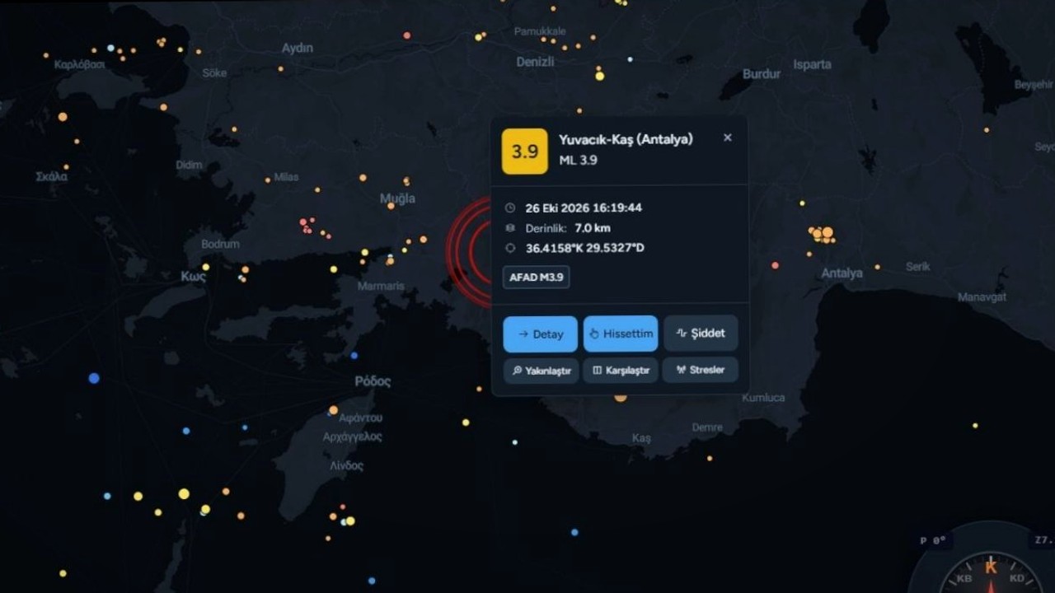Click the Yuvacık-Kaş (Antalya) title
The width and height of the screenshot is (1055, 593).
(x=626, y=139)
